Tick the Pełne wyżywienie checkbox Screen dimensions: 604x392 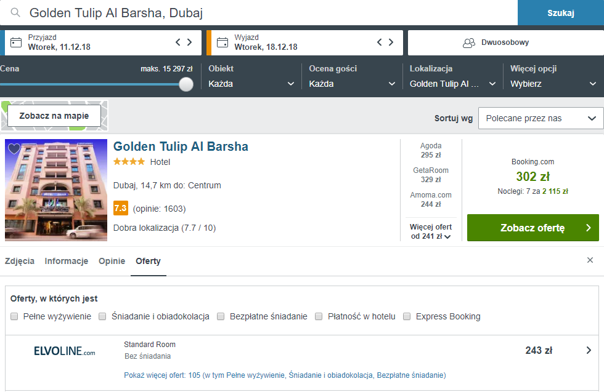pyautogui.click(x=14, y=316)
